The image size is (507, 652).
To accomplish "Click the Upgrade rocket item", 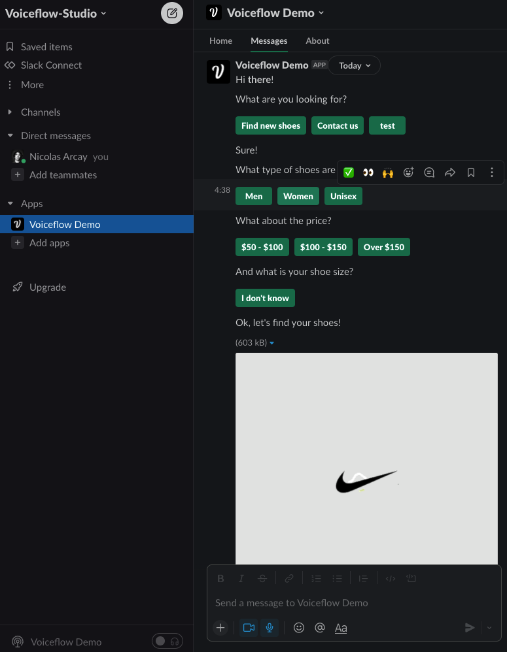I will pyautogui.click(x=39, y=287).
